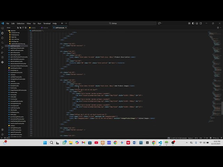
Task: Click the Ln/Col position in status bar
Action: (179, 138)
